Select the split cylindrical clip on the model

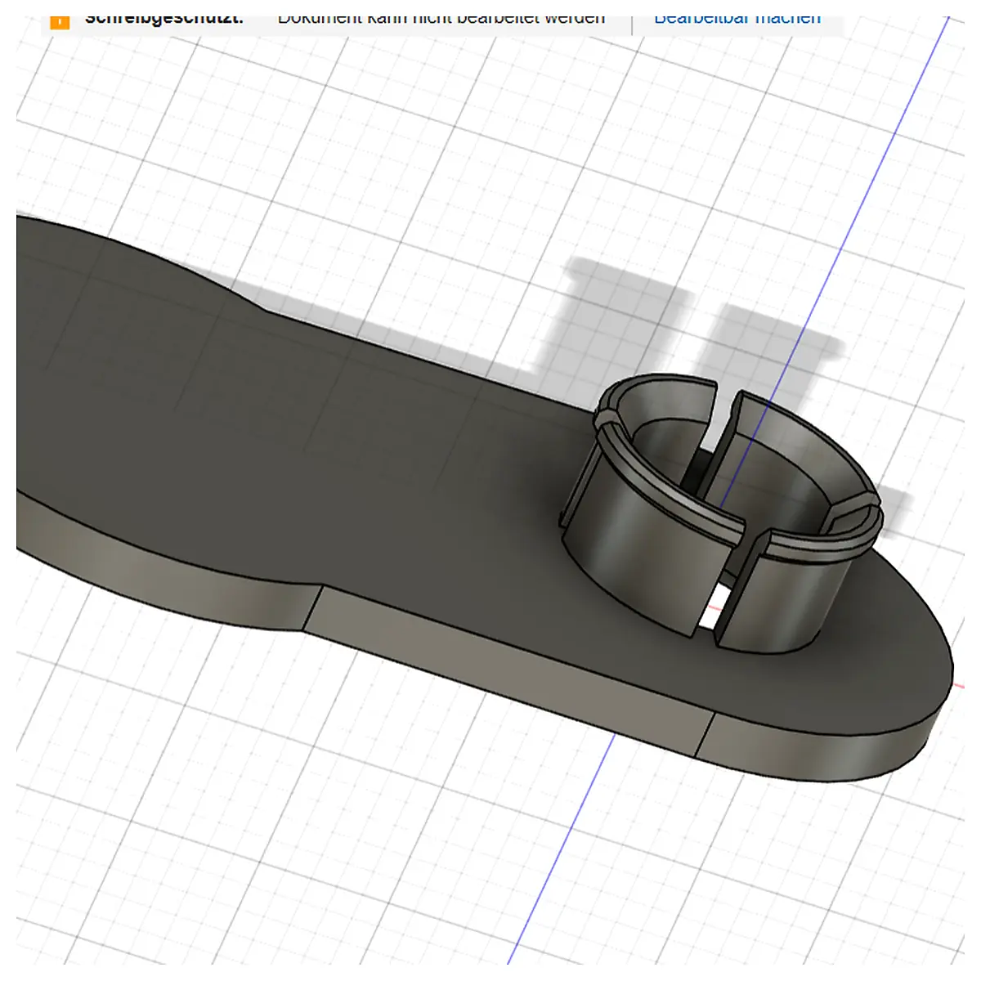(719, 513)
